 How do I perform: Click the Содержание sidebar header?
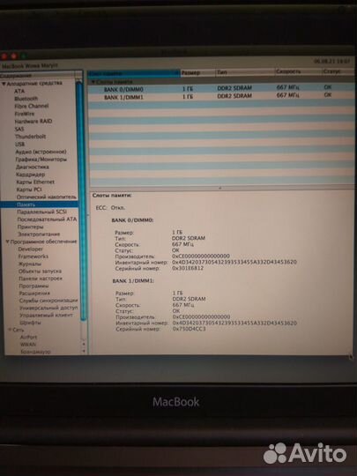[x=16, y=76]
